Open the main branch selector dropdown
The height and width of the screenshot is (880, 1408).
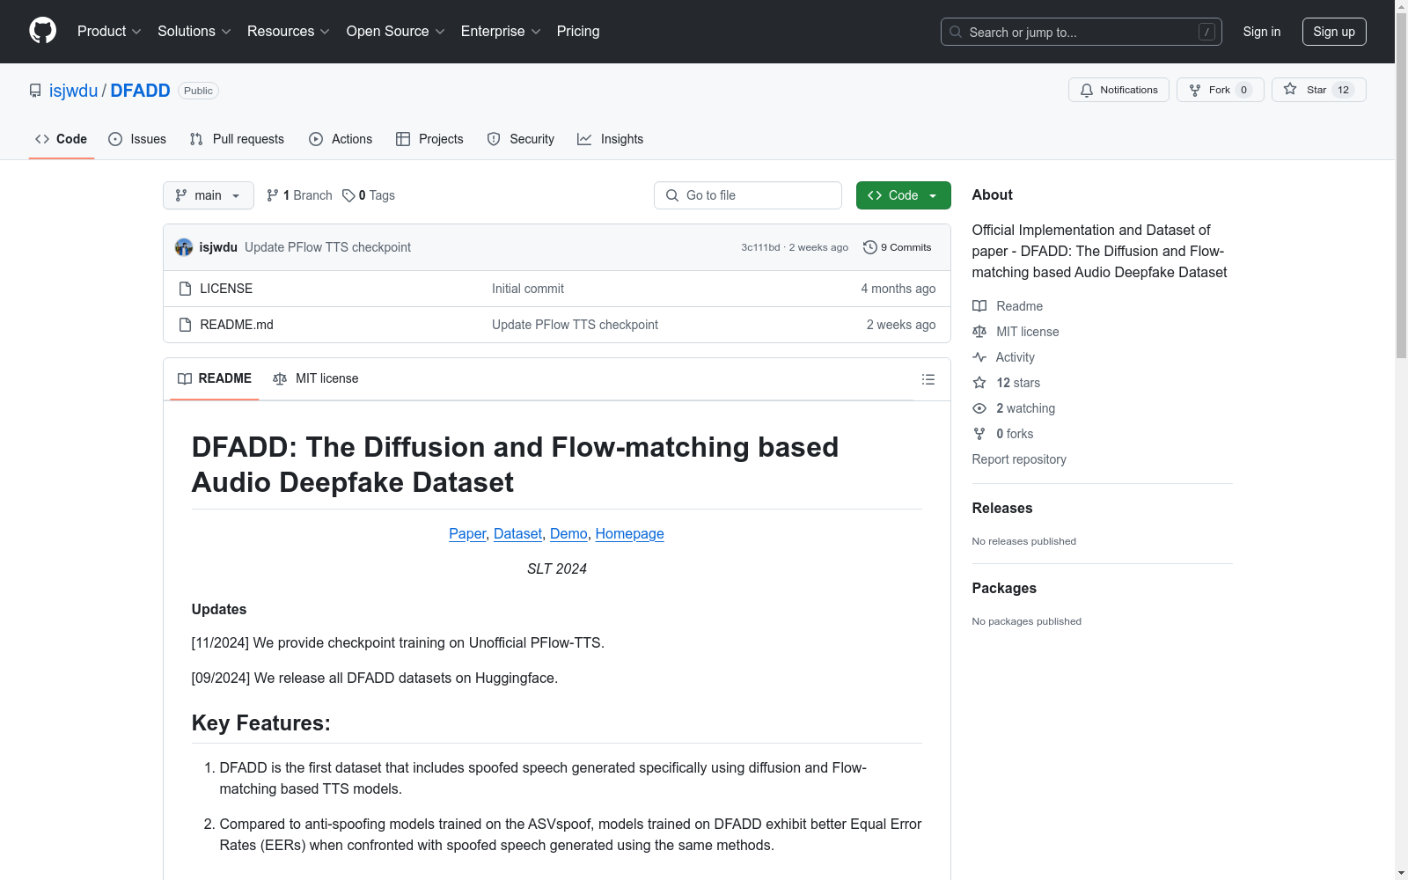click(x=209, y=195)
